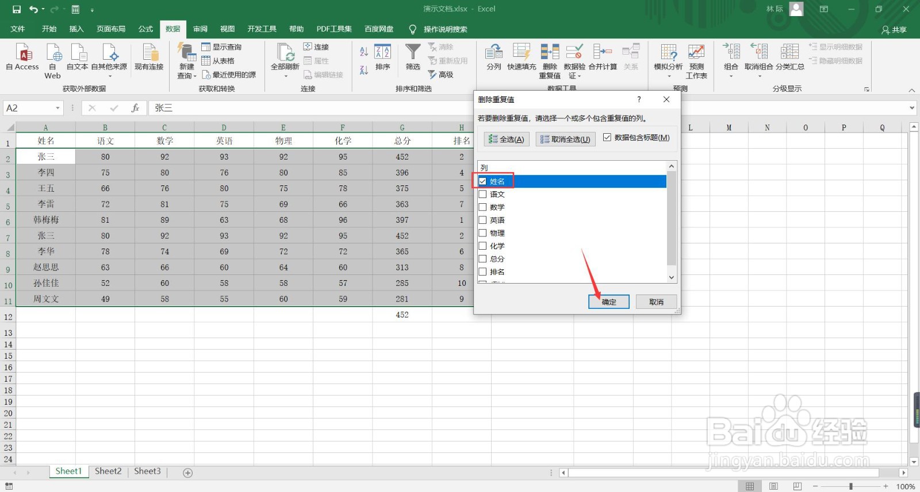Image resolution: width=920 pixels, height=492 pixels.
Task: Expand the formula bar chevron
Action: [x=912, y=108]
